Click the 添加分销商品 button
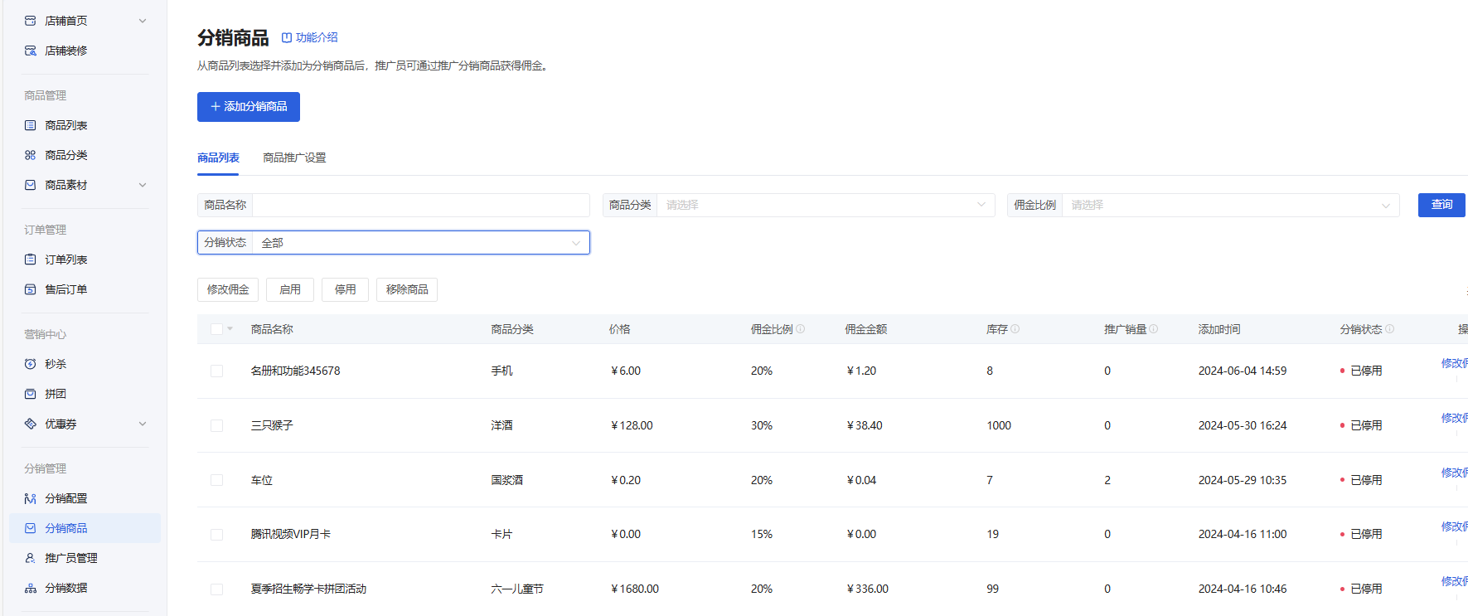 [249, 107]
